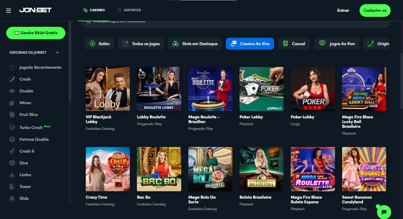This screenshot has width=403, height=219.
Task: Click the Entrar login link
Action: pyautogui.click(x=343, y=10)
